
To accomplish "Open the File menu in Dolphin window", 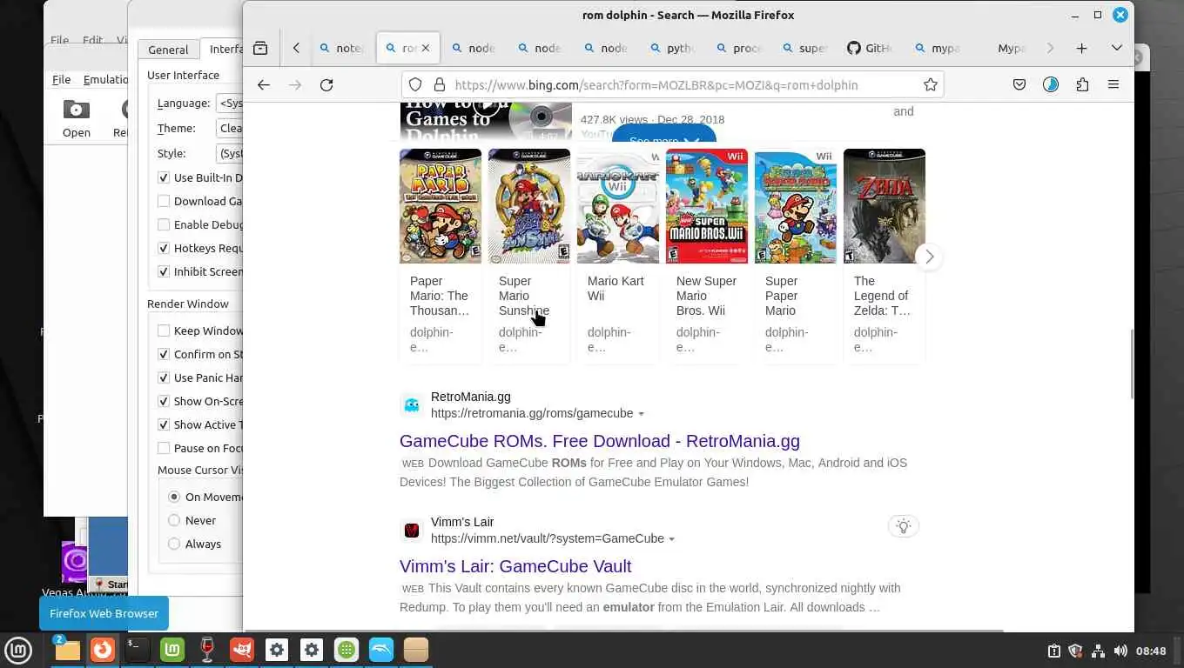I will click(61, 79).
